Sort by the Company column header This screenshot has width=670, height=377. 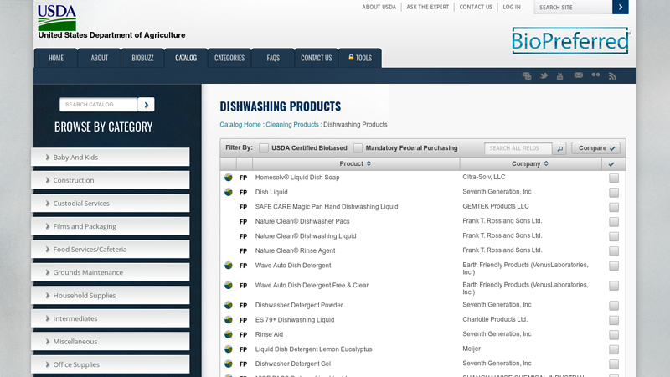530,163
